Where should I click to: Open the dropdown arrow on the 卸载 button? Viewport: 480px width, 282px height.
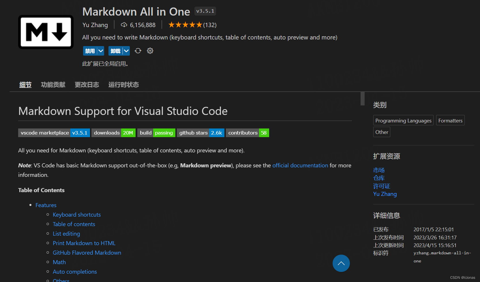(126, 50)
